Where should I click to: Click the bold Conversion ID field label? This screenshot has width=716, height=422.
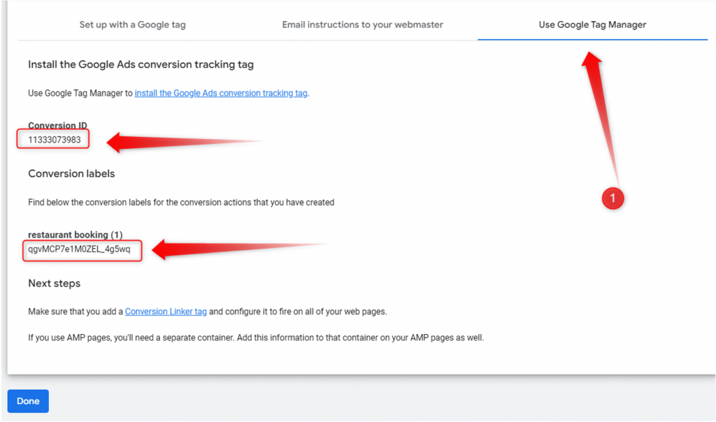pos(57,126)
